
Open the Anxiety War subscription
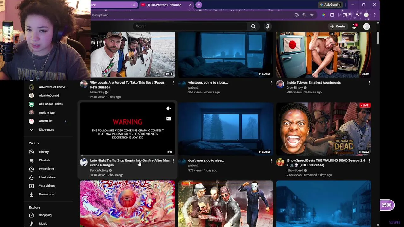pos(47,113)
